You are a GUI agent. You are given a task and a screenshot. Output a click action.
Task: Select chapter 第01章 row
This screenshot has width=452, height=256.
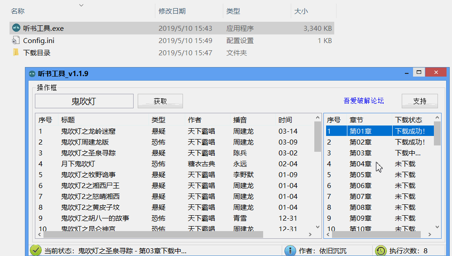380,131
